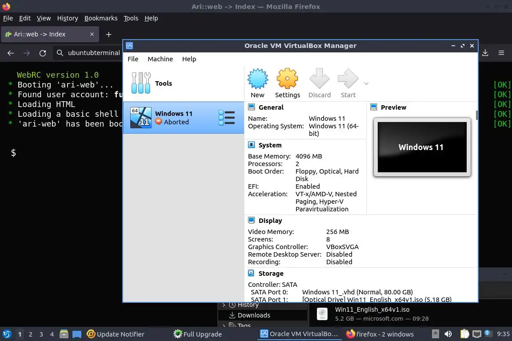The image size is (512, 341).
Task: Click the Aborted status of Windows 11
Action: [176, 122]
